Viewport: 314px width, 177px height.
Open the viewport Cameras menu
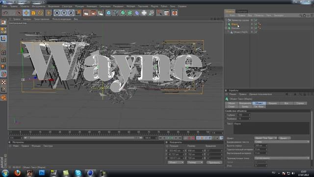[x=27, y=19]
